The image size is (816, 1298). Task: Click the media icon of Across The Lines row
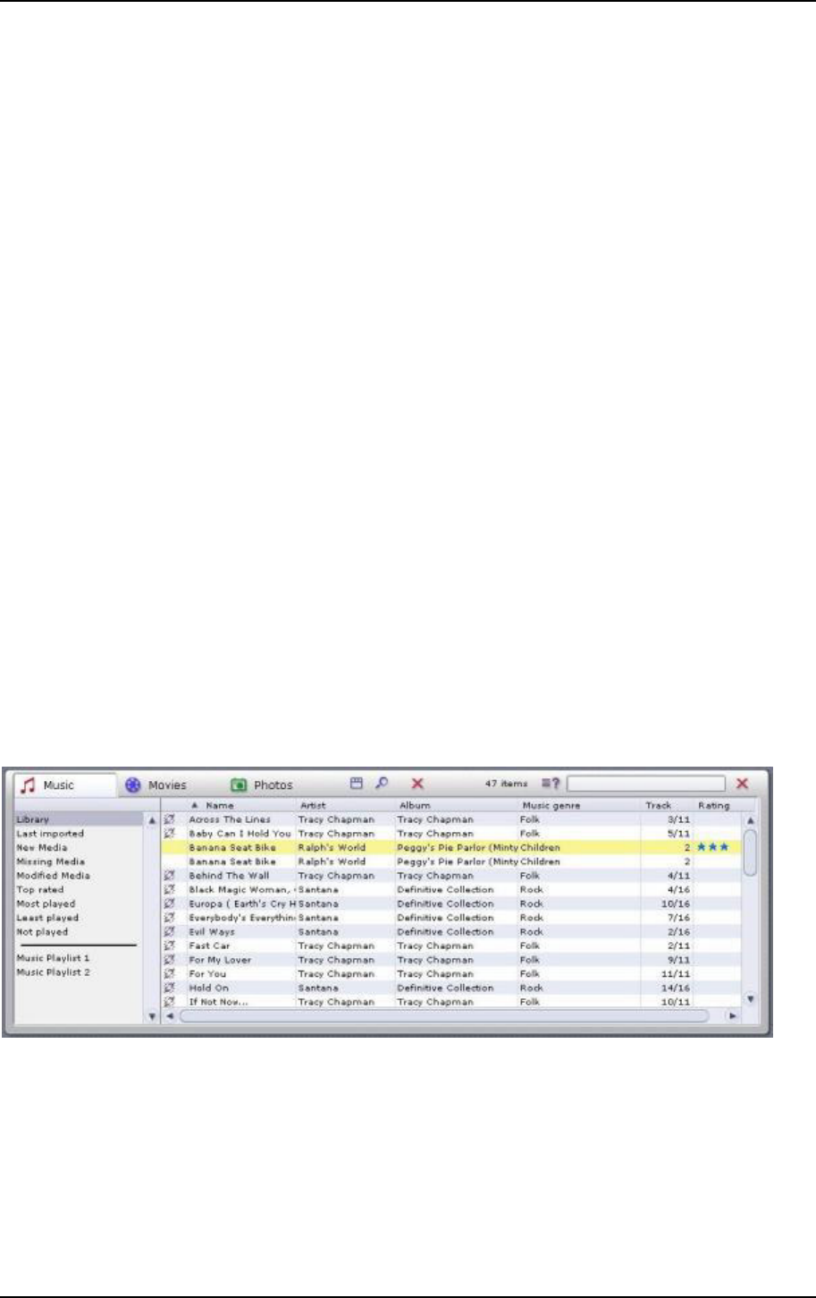tap(170, 819)
